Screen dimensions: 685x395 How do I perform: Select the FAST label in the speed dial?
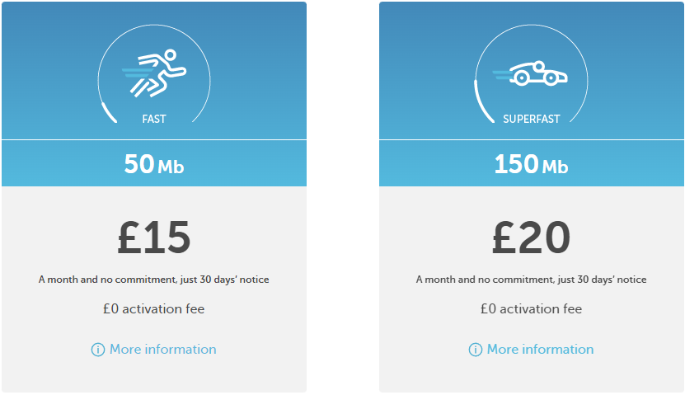coord(154,119)
